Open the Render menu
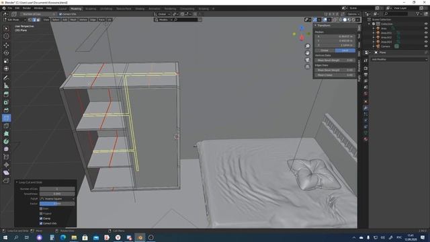 (27, 9)
